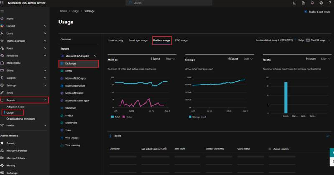Toggle the Storage Used legend swatch
This screenshot has width=334, height=175.
coord(190,117)
